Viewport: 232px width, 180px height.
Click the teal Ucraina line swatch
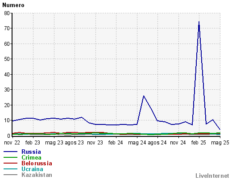tap(10, 169)
